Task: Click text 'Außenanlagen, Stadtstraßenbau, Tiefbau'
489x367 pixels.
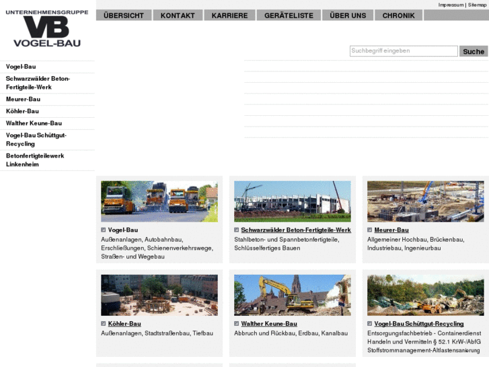Action: point(157,333)
